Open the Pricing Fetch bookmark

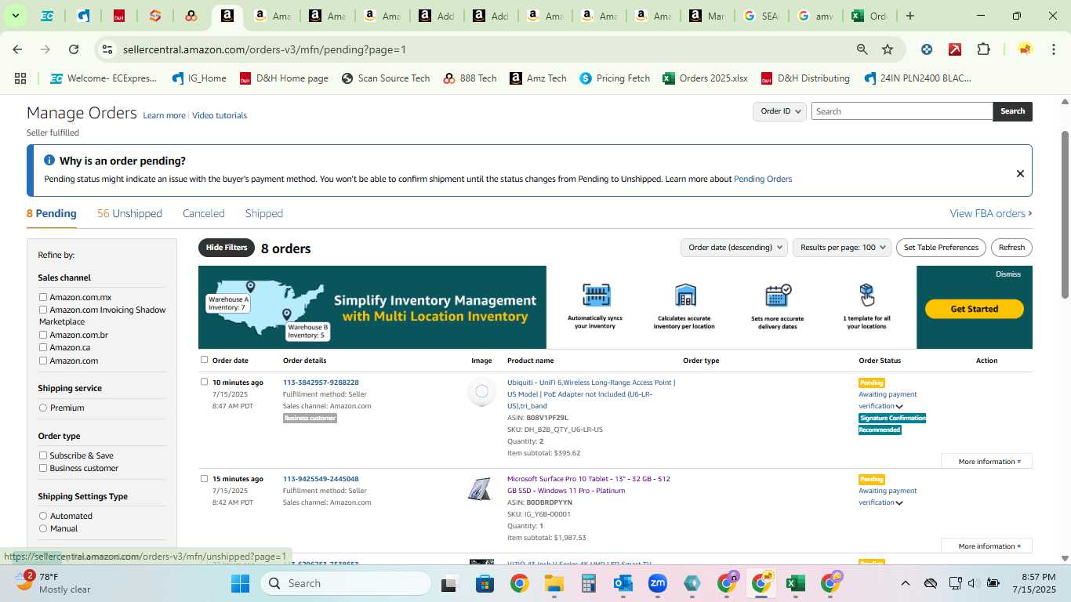point(615,78)
